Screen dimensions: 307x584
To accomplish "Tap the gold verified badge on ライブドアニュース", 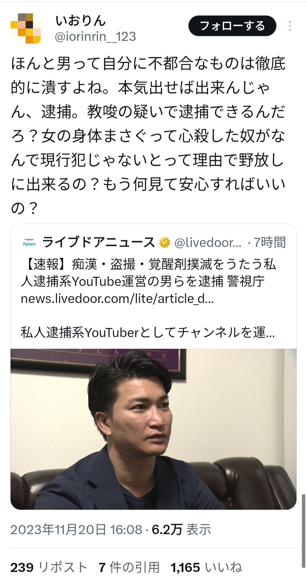I will coord(165,243).
